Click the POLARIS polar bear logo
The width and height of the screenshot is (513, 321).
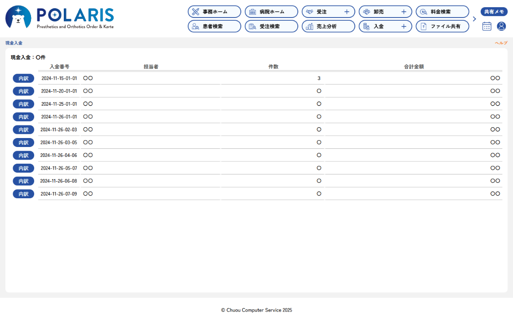click(x=18, y=18)
